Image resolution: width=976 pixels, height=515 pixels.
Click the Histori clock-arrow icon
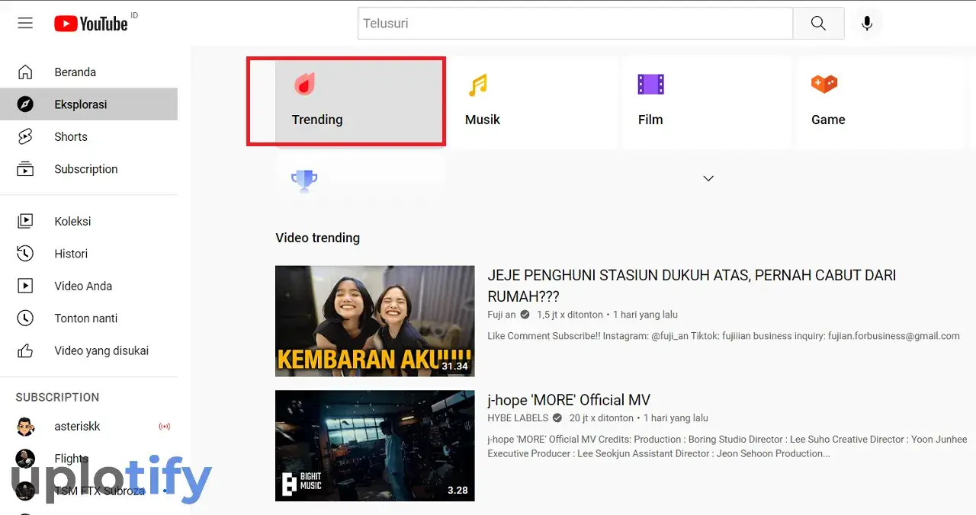tap(25, 254)
